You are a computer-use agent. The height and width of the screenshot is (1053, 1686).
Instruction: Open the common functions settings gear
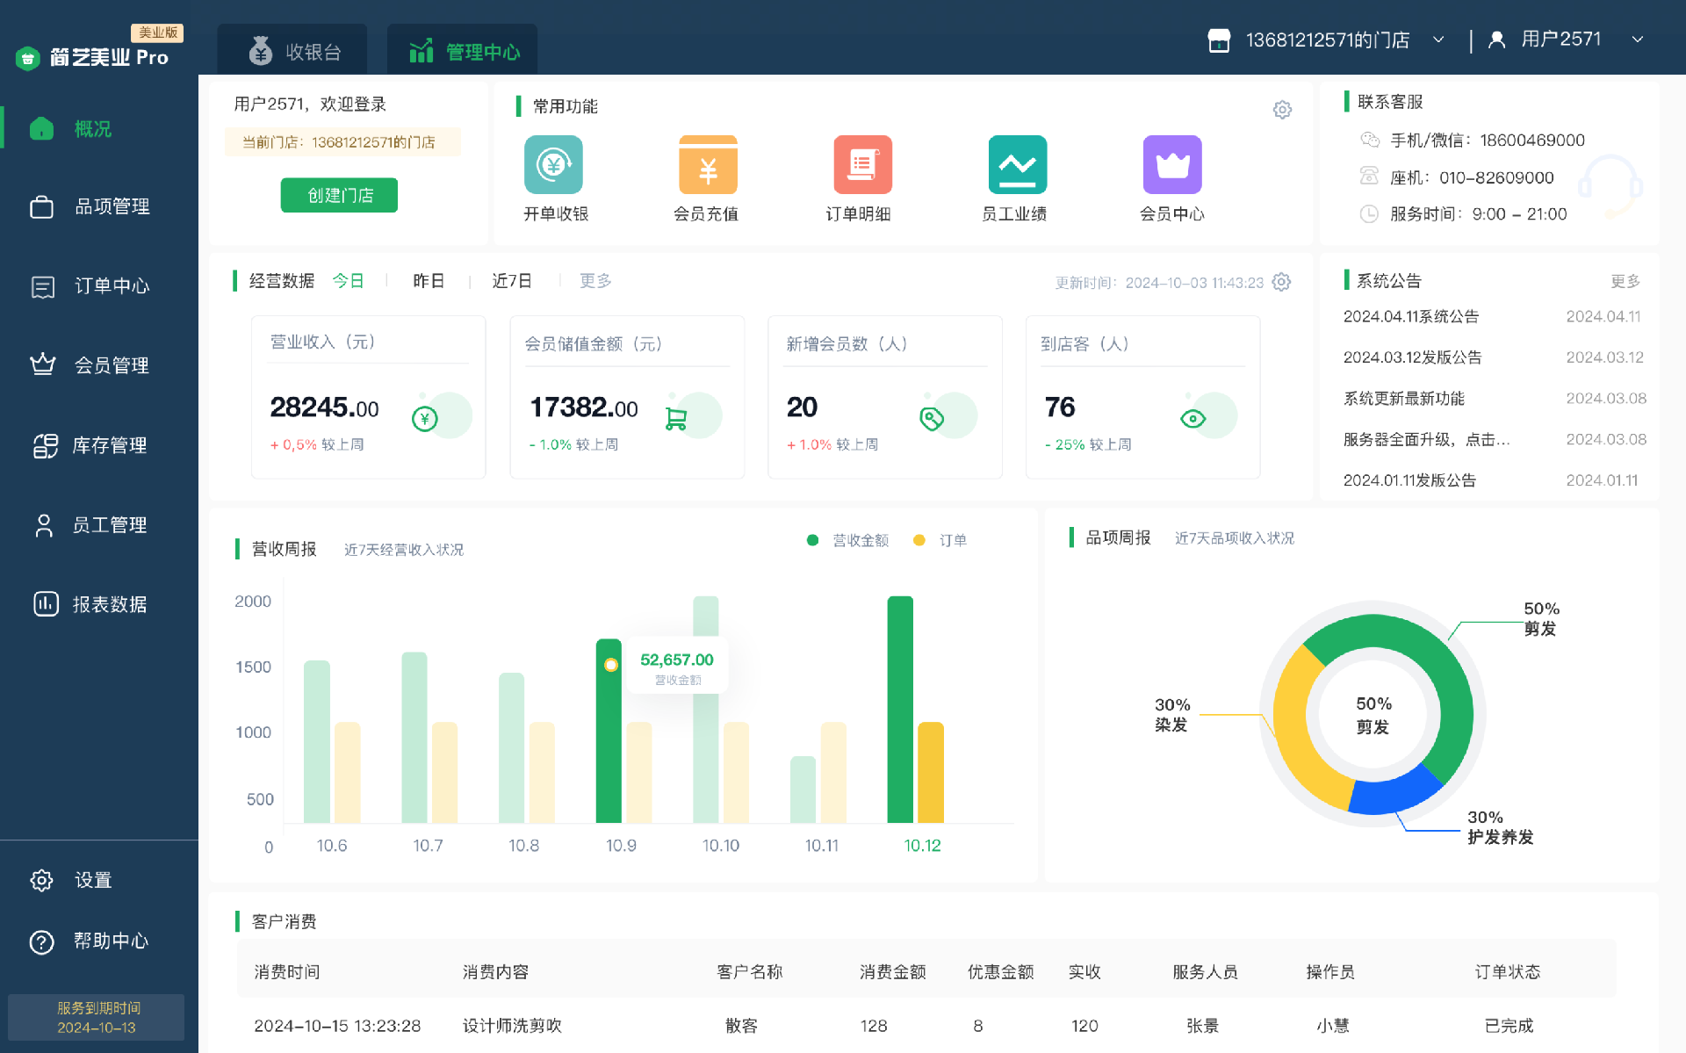(1282, 110)
